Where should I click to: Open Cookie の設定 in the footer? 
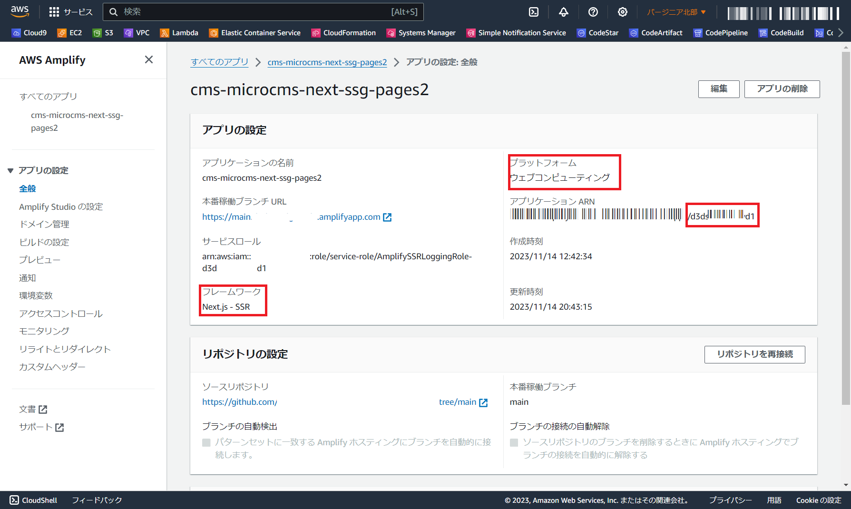point(819,500)
